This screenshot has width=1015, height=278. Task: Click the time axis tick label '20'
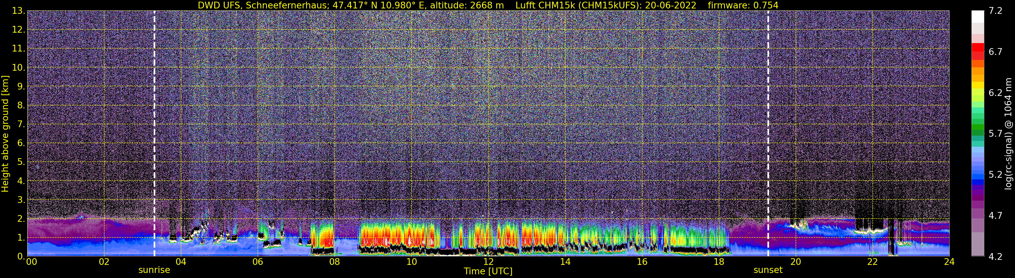[796, 262]
